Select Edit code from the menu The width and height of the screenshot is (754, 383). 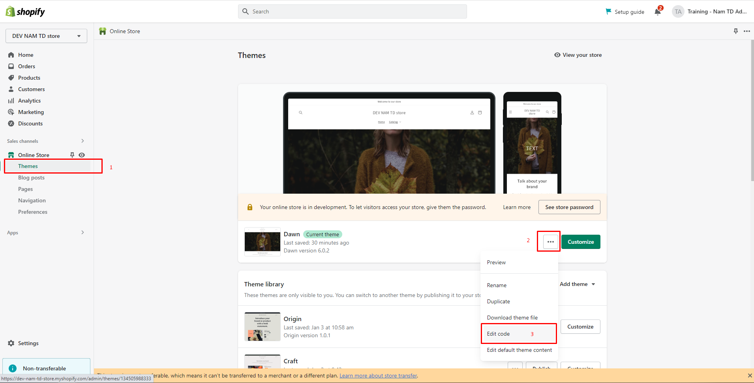coord(498,334)
